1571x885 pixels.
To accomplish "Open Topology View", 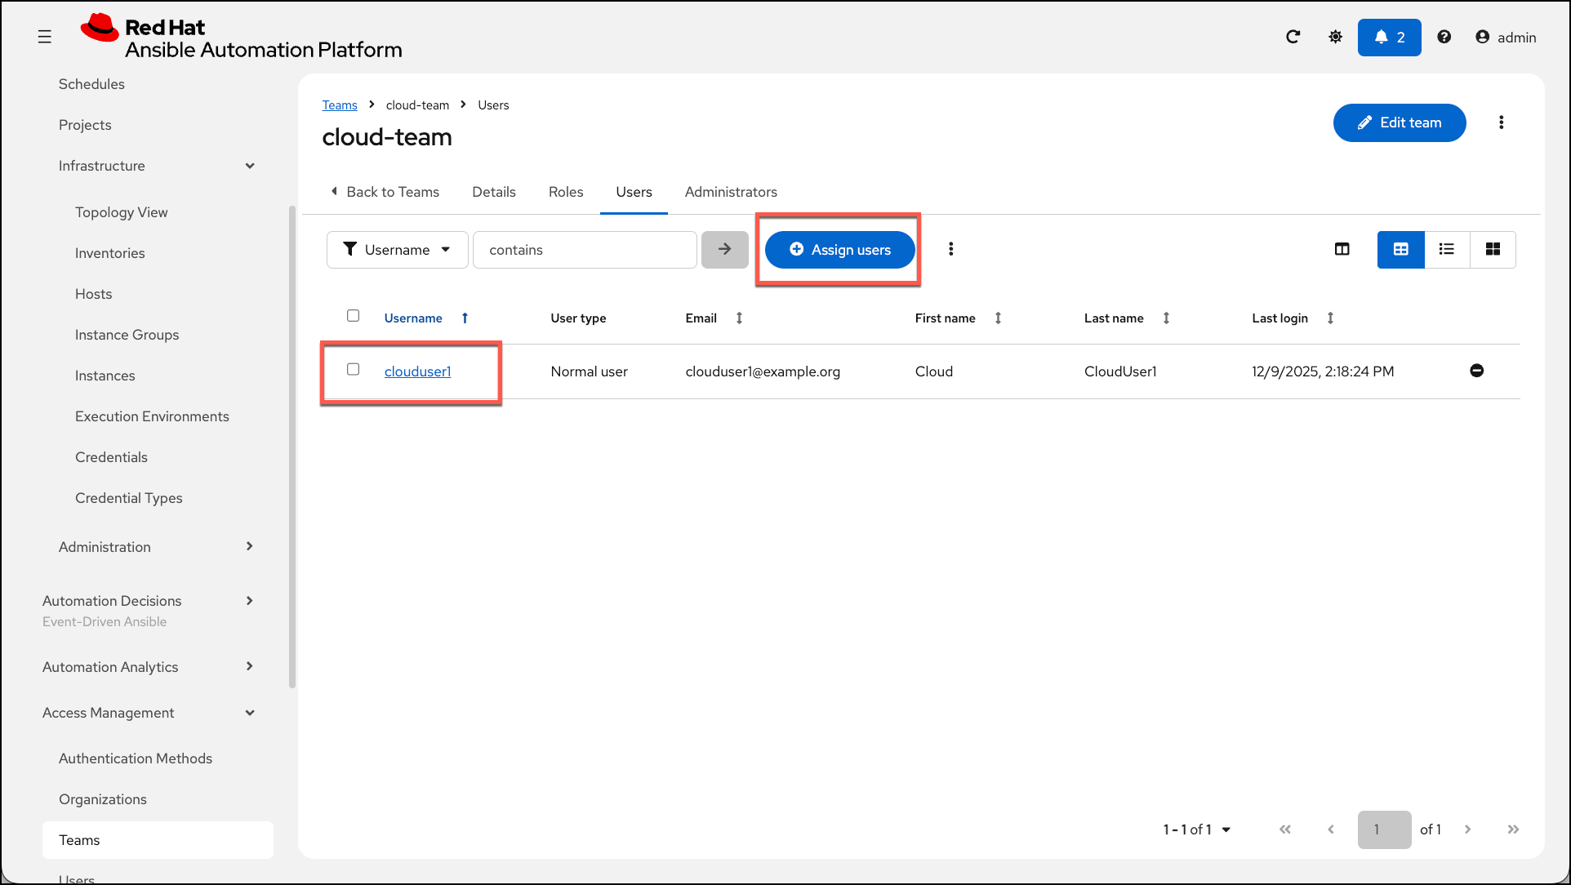I will click(121, 212).
